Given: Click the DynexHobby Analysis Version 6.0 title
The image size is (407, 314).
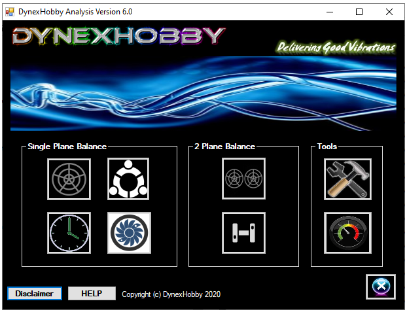Looking at the screenshot, I should (x=75, y=12).
